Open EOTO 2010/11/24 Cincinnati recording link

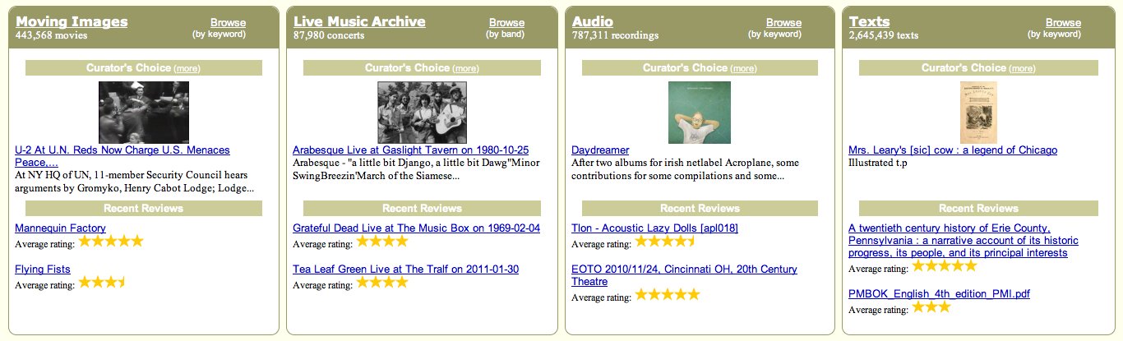(684, 275)
